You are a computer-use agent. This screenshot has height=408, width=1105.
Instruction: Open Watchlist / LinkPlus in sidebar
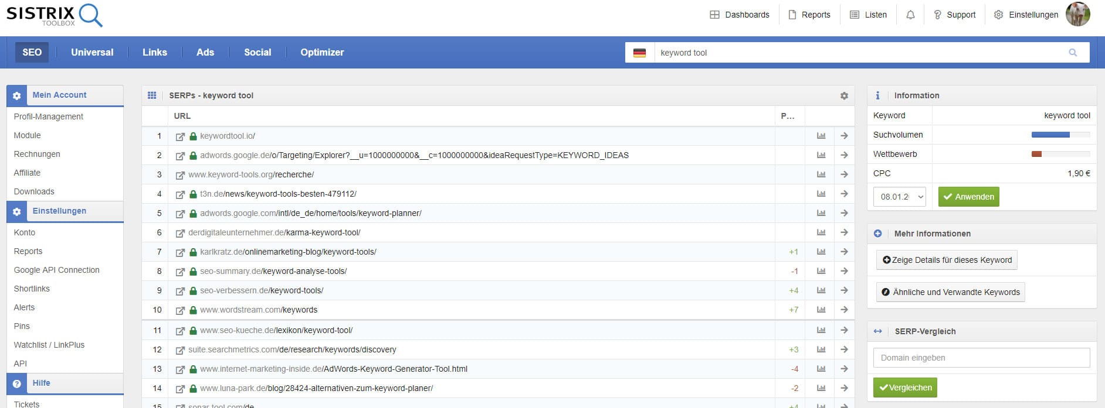[49, 345]
